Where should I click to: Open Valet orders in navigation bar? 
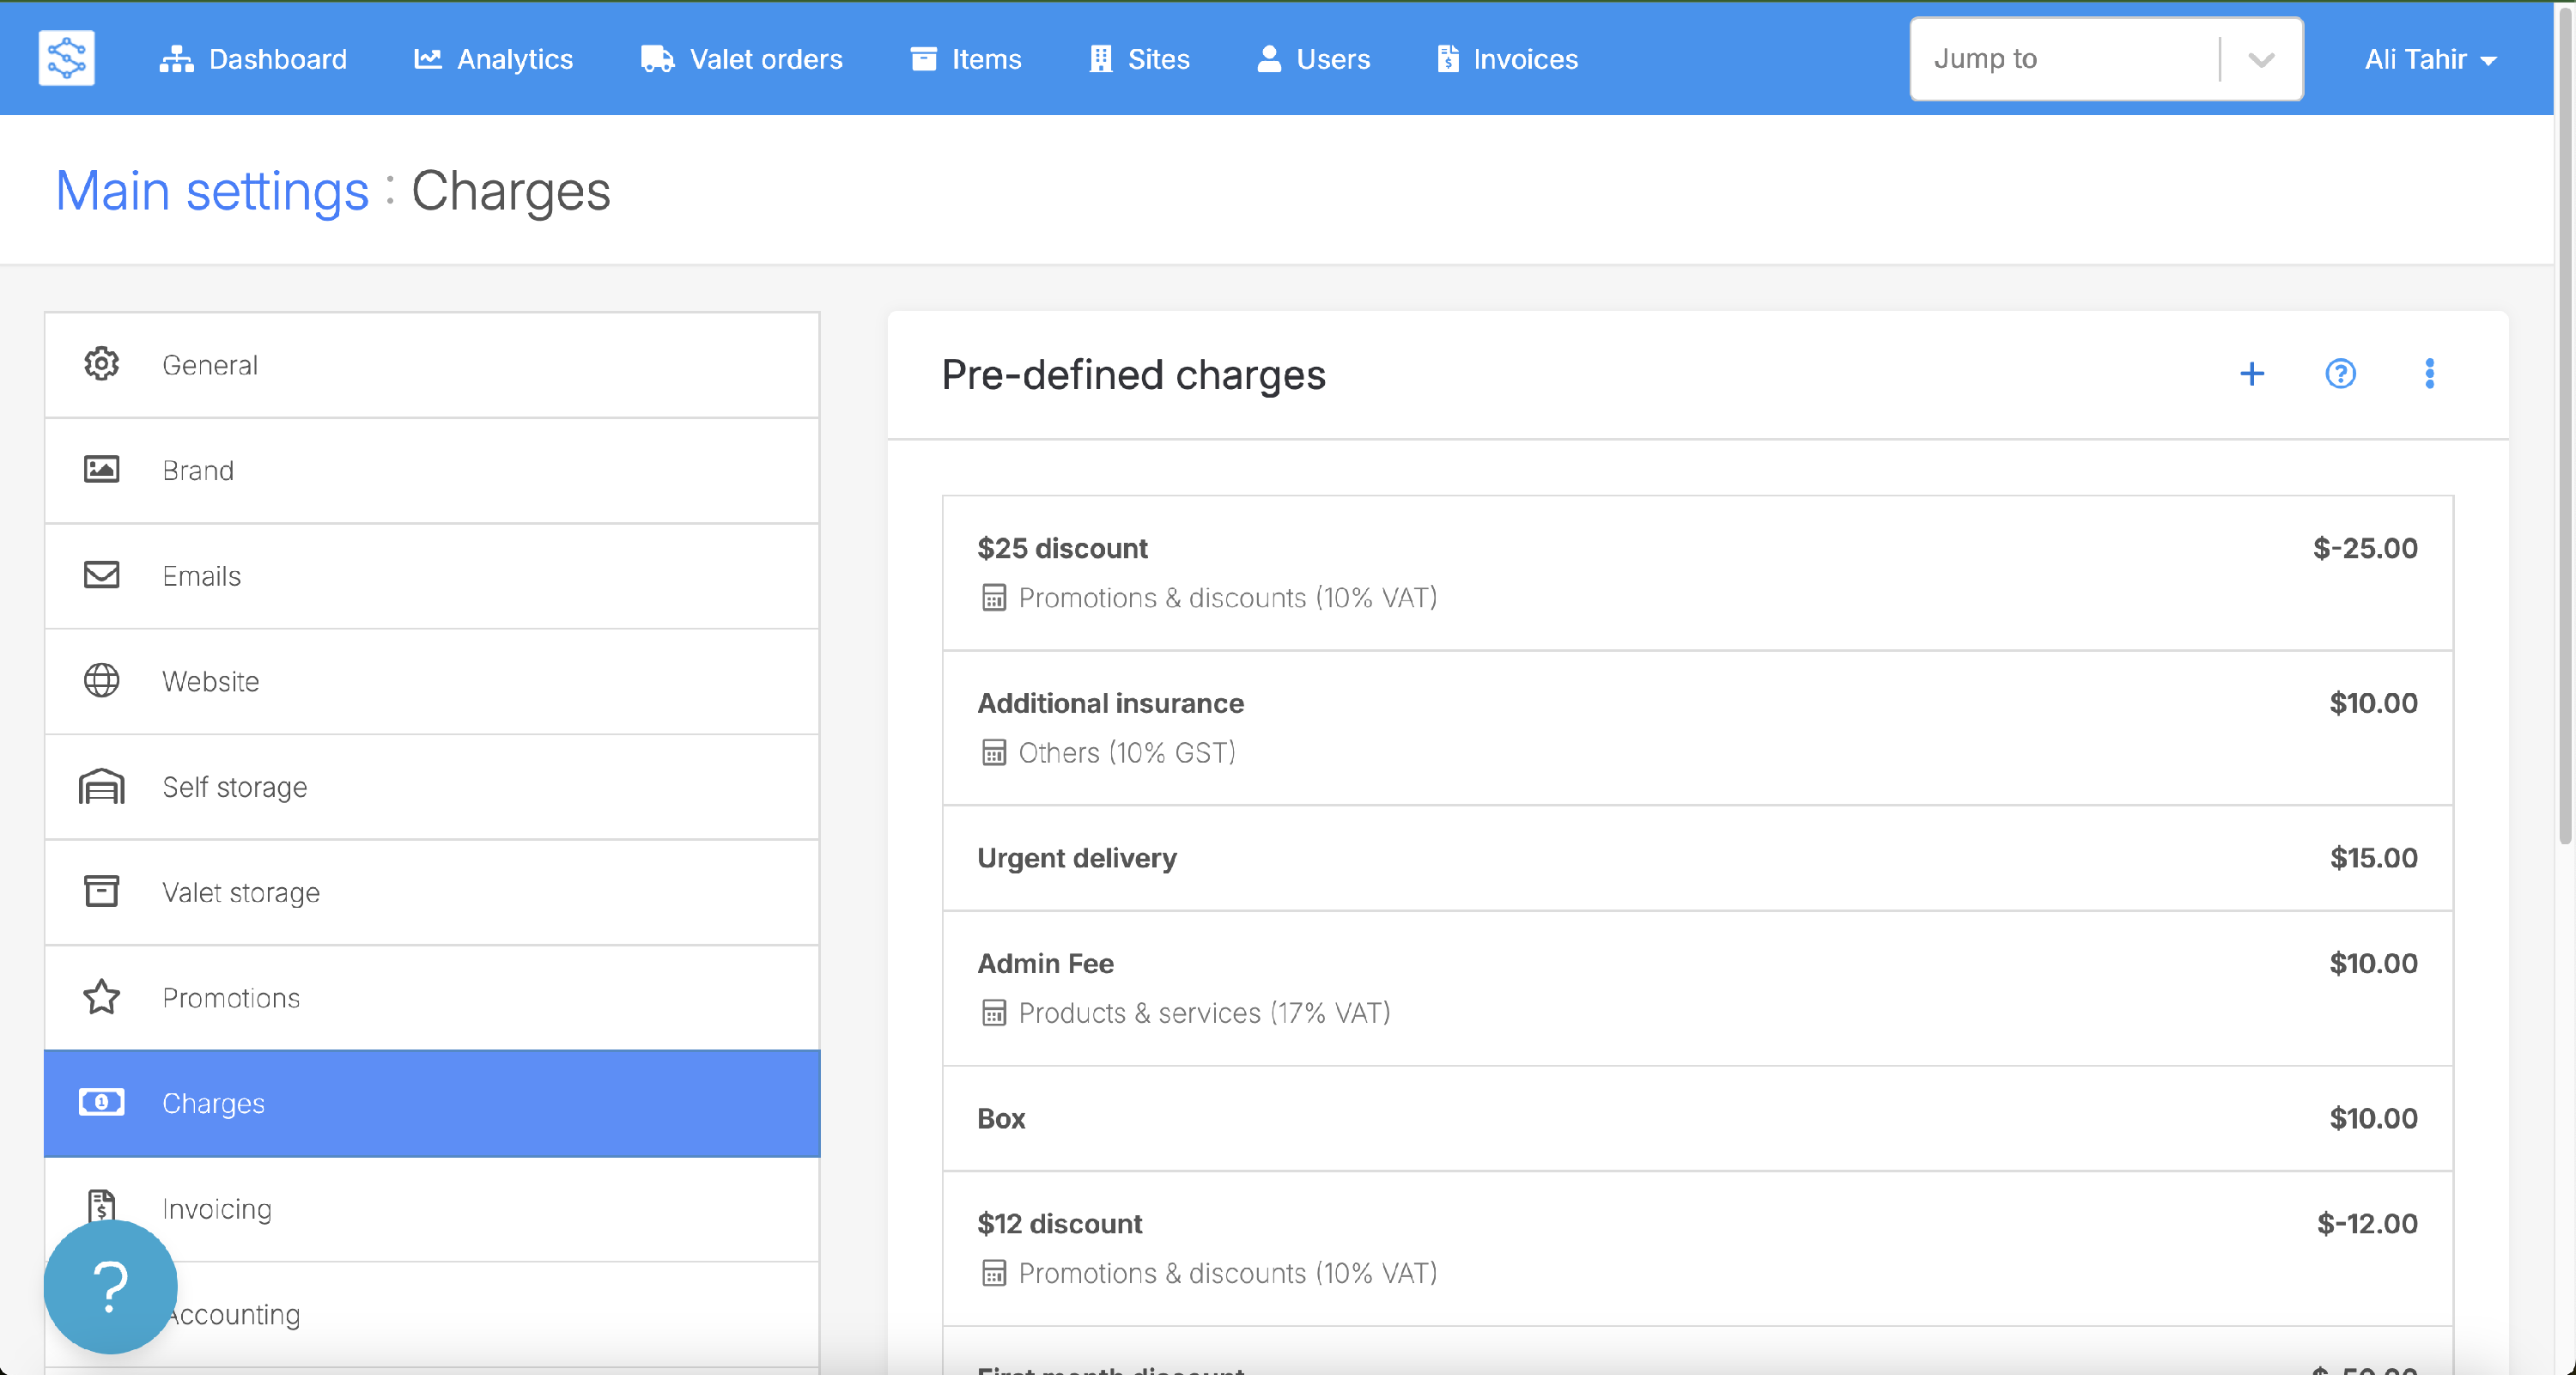click(741, 59)
